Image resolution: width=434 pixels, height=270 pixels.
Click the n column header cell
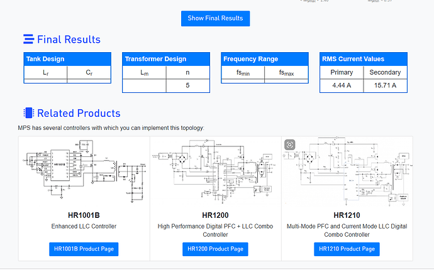point(187,72)
